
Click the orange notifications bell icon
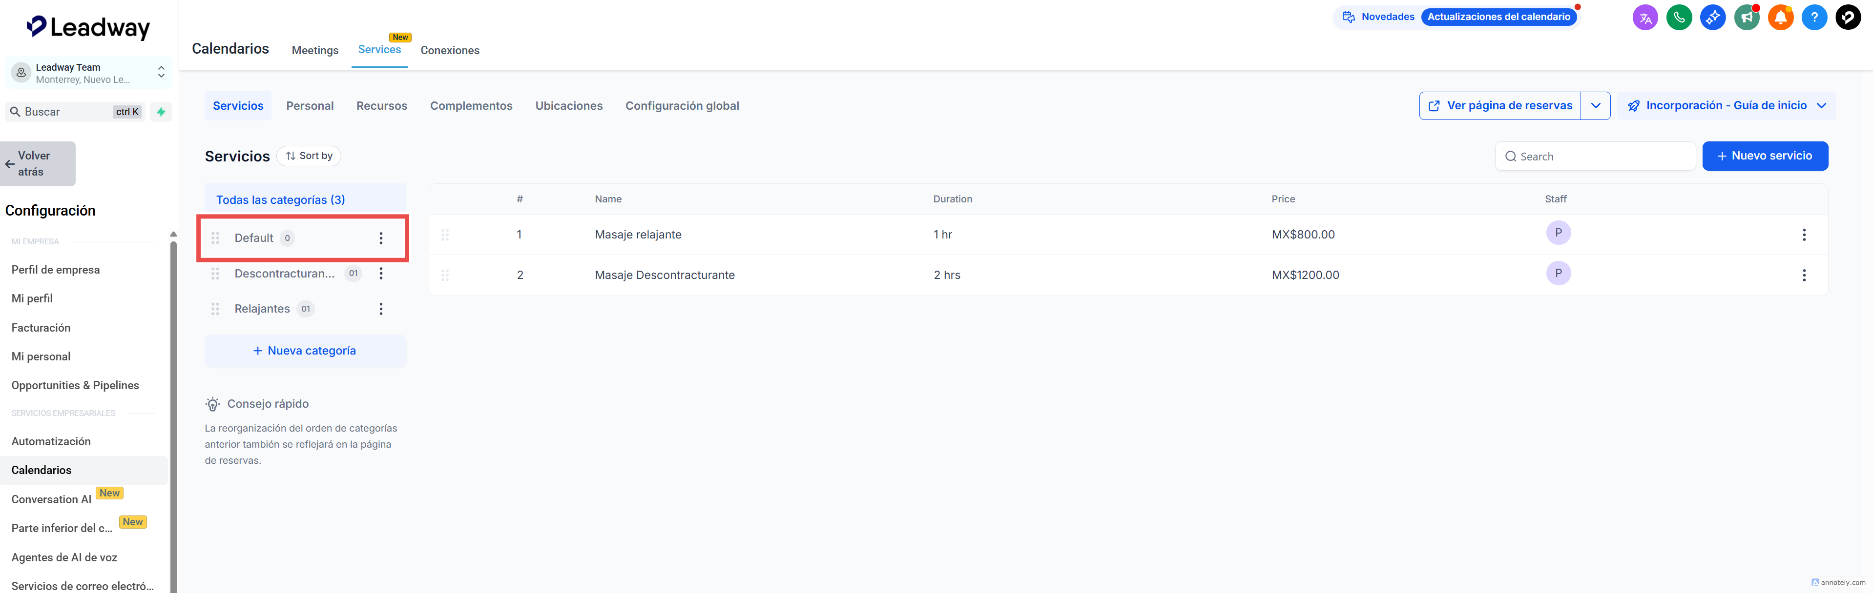pyautogui.click(x=1781, y=18)
